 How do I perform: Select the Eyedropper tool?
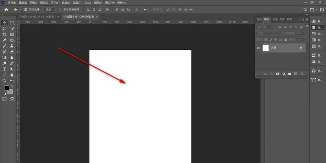click(x=4, y=40)
